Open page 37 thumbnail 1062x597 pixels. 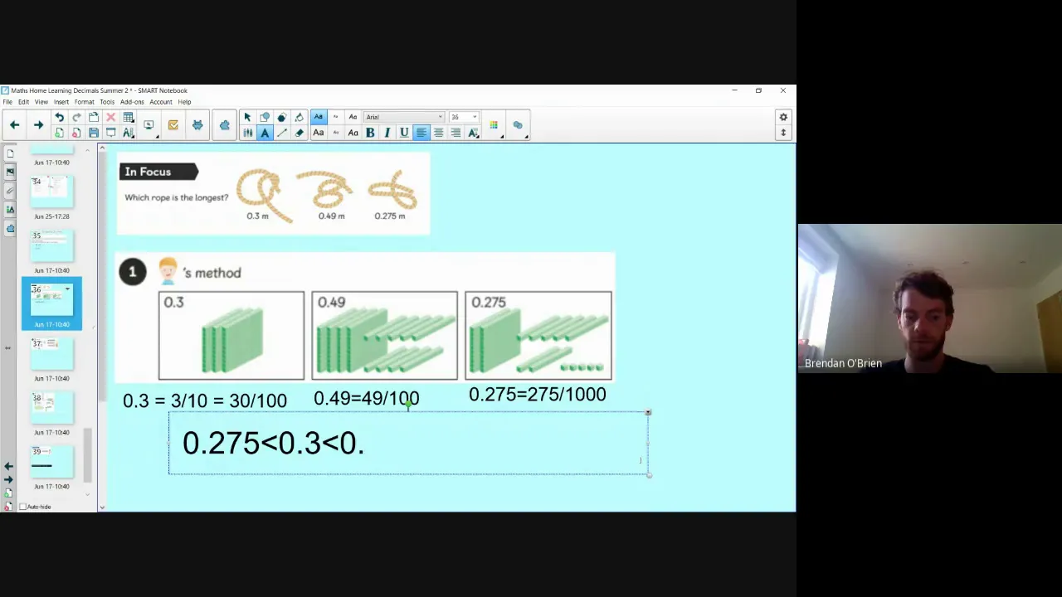[51, 353]
